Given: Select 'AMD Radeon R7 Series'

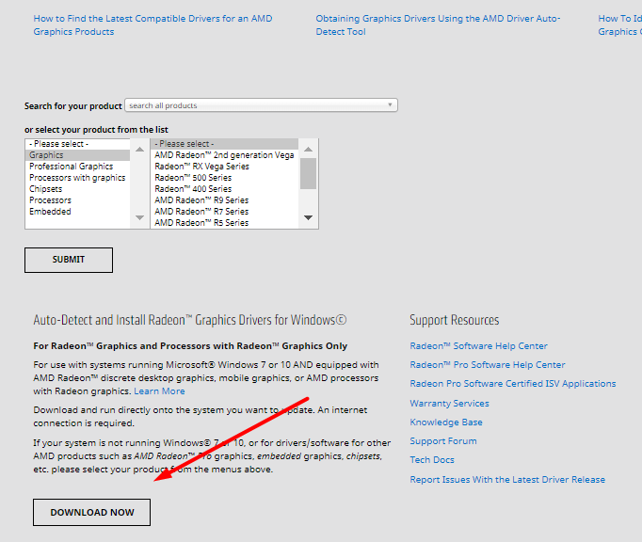Looking at the screenshot, I should pos(224,212).
